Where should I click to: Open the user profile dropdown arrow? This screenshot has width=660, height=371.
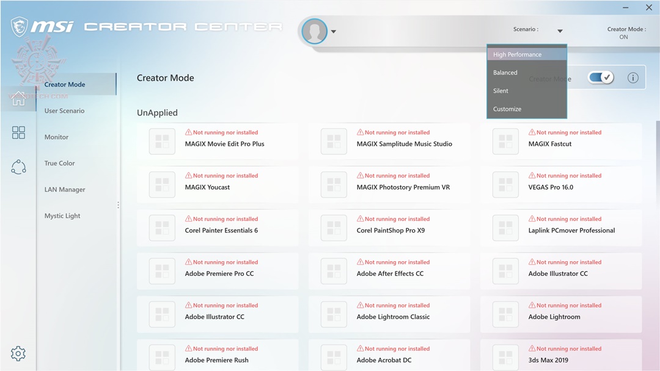(334, 32)
